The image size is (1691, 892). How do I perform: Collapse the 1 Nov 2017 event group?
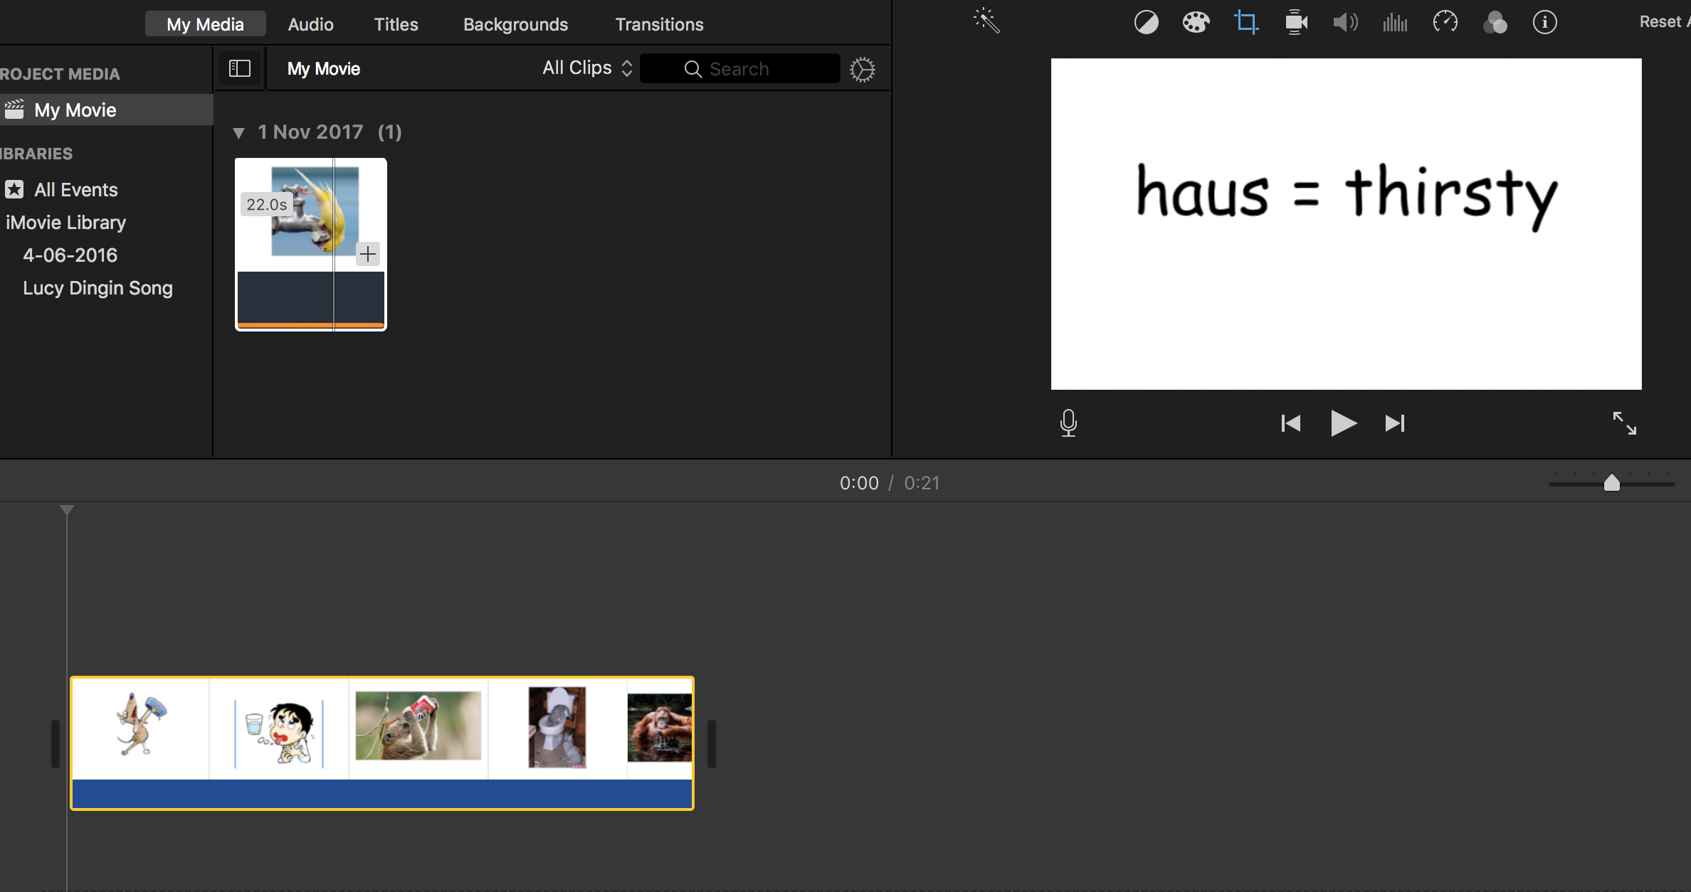point(239,133)
